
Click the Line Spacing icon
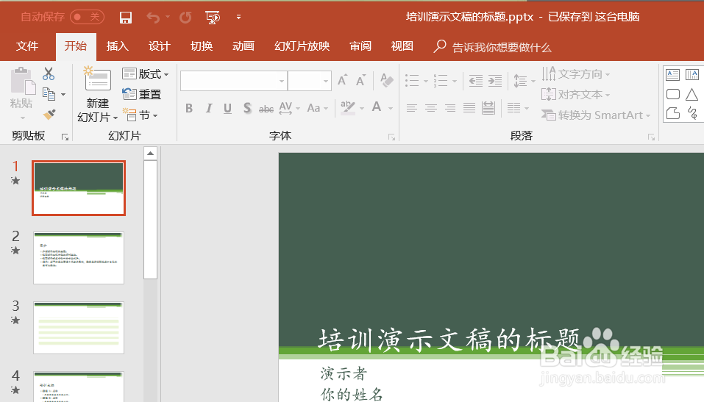pyautogui.click(x=520, y=81)
